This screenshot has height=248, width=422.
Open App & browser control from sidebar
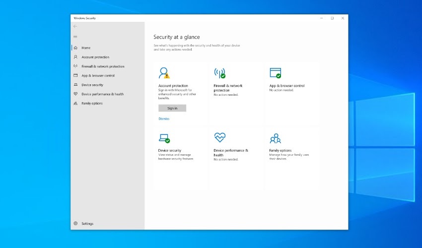[x=98, y=75]
